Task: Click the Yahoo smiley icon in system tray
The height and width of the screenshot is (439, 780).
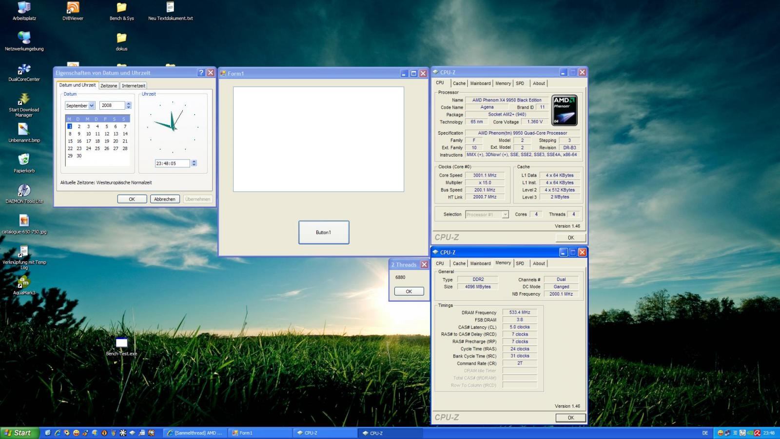Action: pos(721,433)
